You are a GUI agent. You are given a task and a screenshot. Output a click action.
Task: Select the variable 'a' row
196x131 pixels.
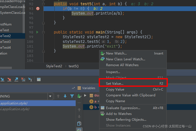[91, 101]
